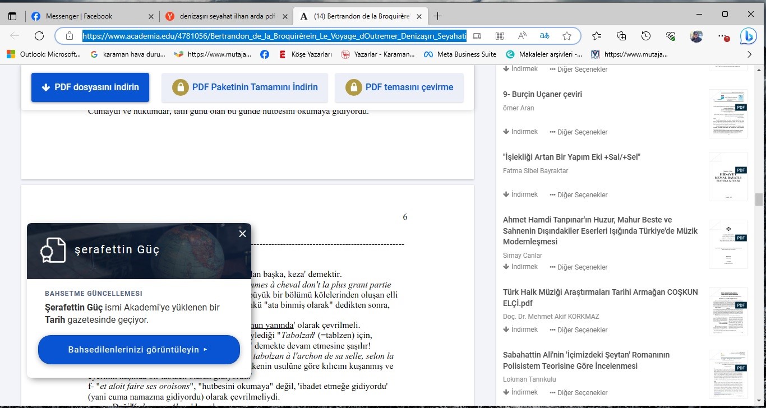Open Diğer Seçenekler for Burçin Uçaner çeviri
Viewport: 766px width, 408px height.
point(579,132)
